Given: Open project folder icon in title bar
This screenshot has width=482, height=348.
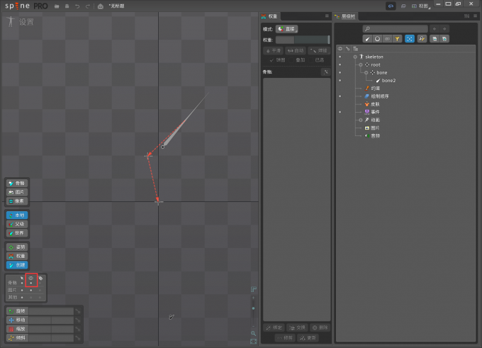Looking at the screenshot, I should [x=57, y=6].
